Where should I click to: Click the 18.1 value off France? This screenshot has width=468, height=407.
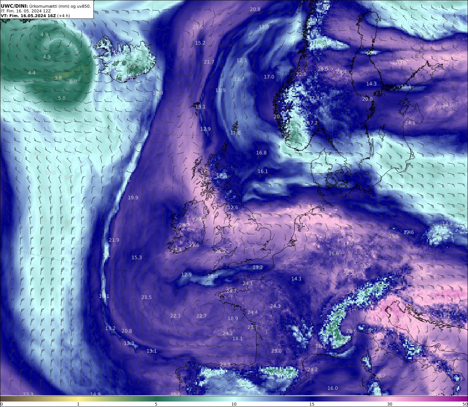(x=238, y=339)
